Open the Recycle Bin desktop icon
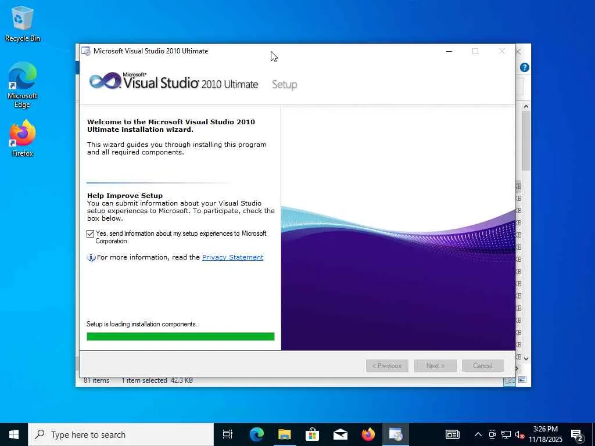595x446 pixels. pos(23,23)
